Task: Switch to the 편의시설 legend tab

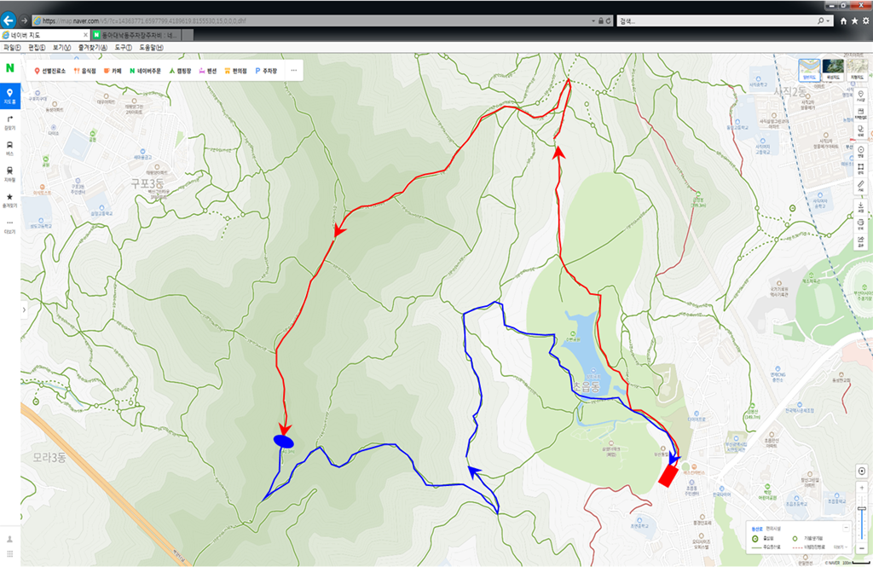Action: point(772,529)
